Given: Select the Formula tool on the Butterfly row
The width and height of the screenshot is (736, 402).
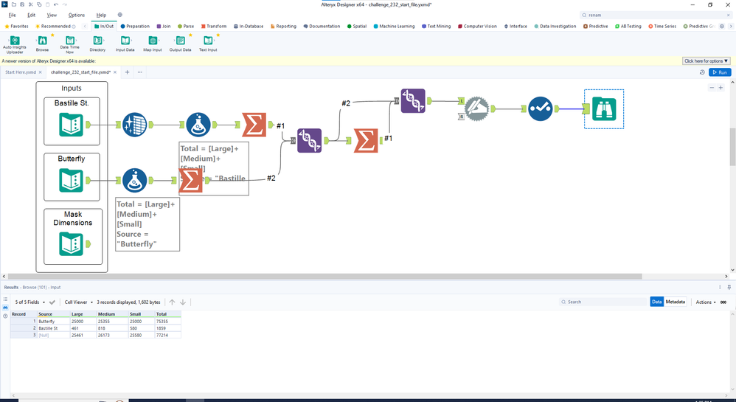Looking at the screenshot, I should (x=135, y=180).
